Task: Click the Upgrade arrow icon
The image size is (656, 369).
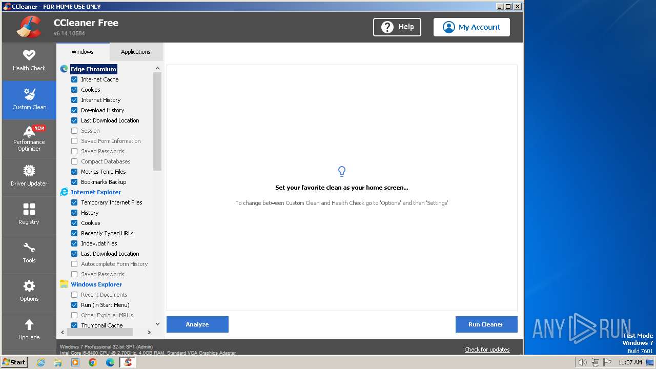Action: click(x=29, y=324)
